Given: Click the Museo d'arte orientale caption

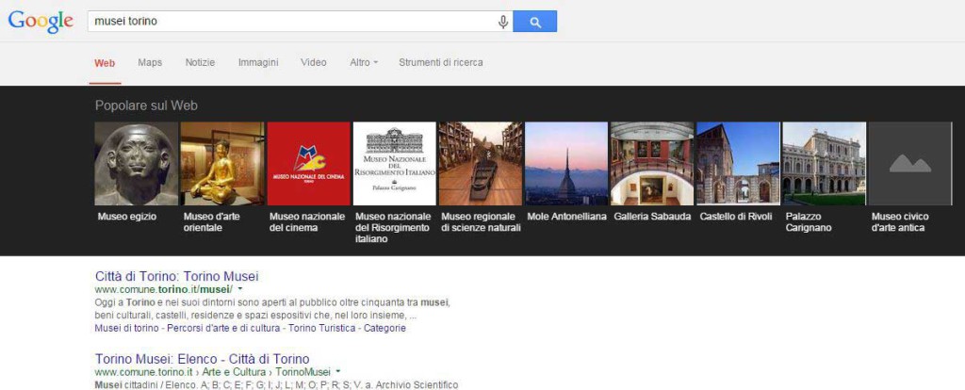Looking at the screenshot, I should click(212, 222).
